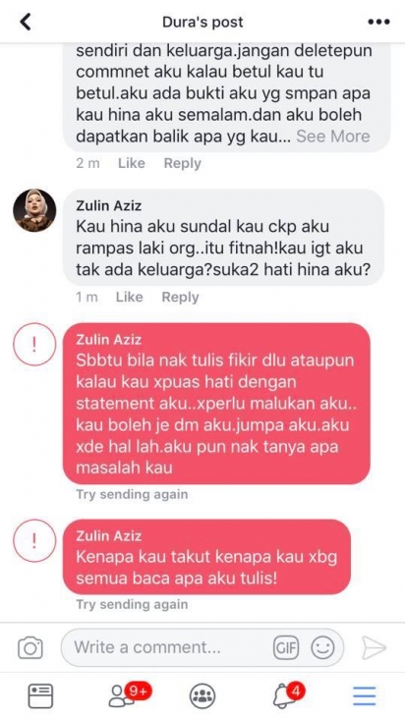Open the three-dot more options menu

point(378,22)
